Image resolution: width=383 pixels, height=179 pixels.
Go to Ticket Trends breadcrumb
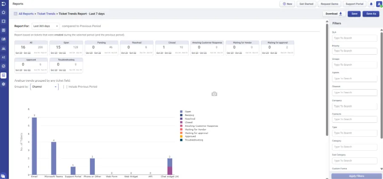coord(46,14)
